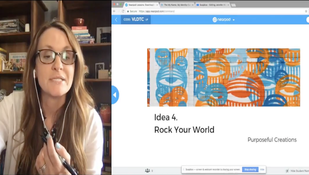Image resolution: width=309 pixels, height=175 pixels.
Task: Click the session code VLDTC
Action: point(138,20)
